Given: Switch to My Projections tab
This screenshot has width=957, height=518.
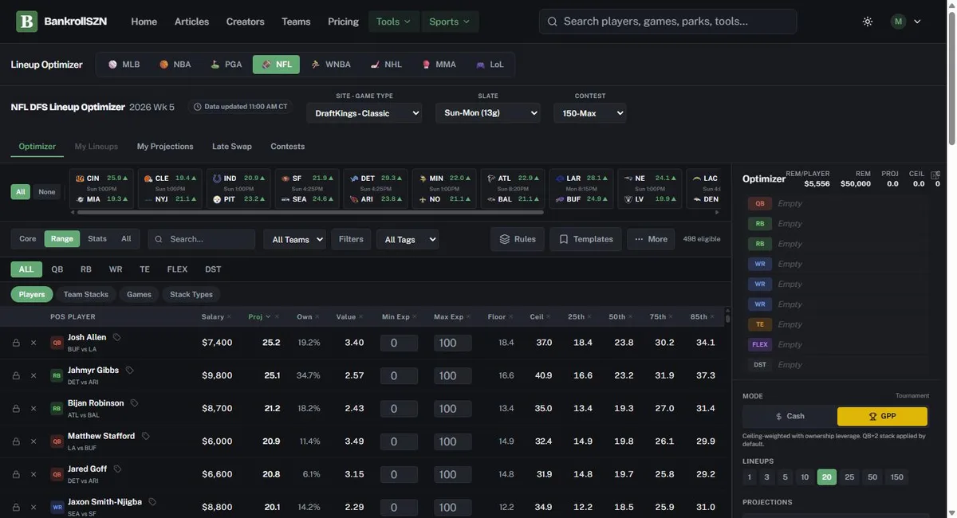Looking at the screenshot, I should pyautogui.click(x=165, y=147).
